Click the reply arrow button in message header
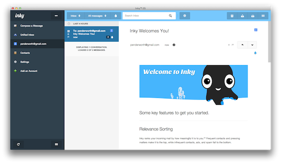 (x=242, y=45)
